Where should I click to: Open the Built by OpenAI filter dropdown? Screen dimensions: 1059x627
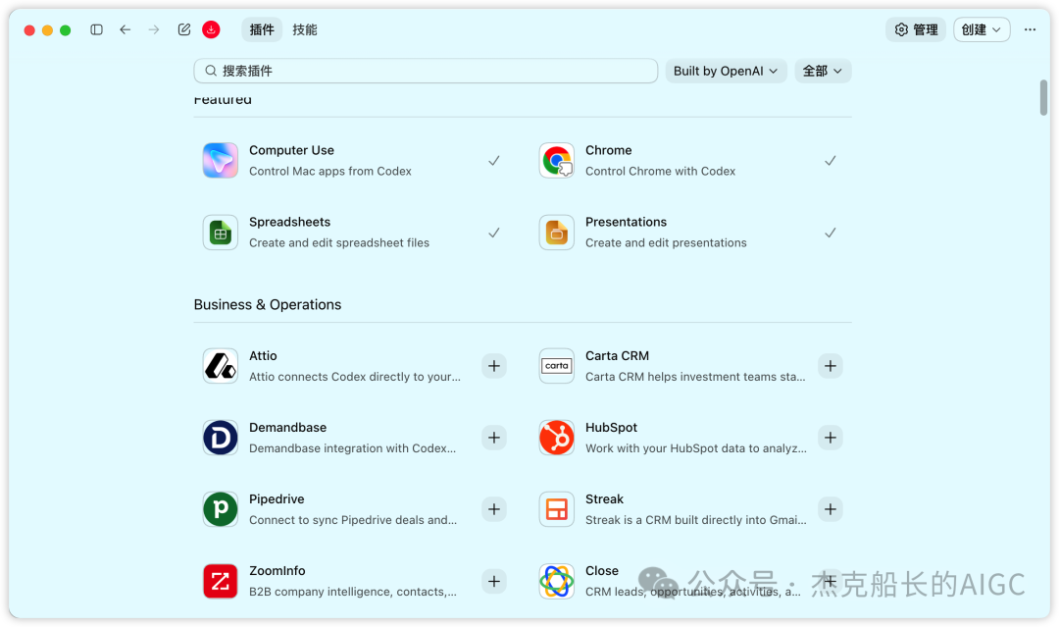[x=726, y=71]
